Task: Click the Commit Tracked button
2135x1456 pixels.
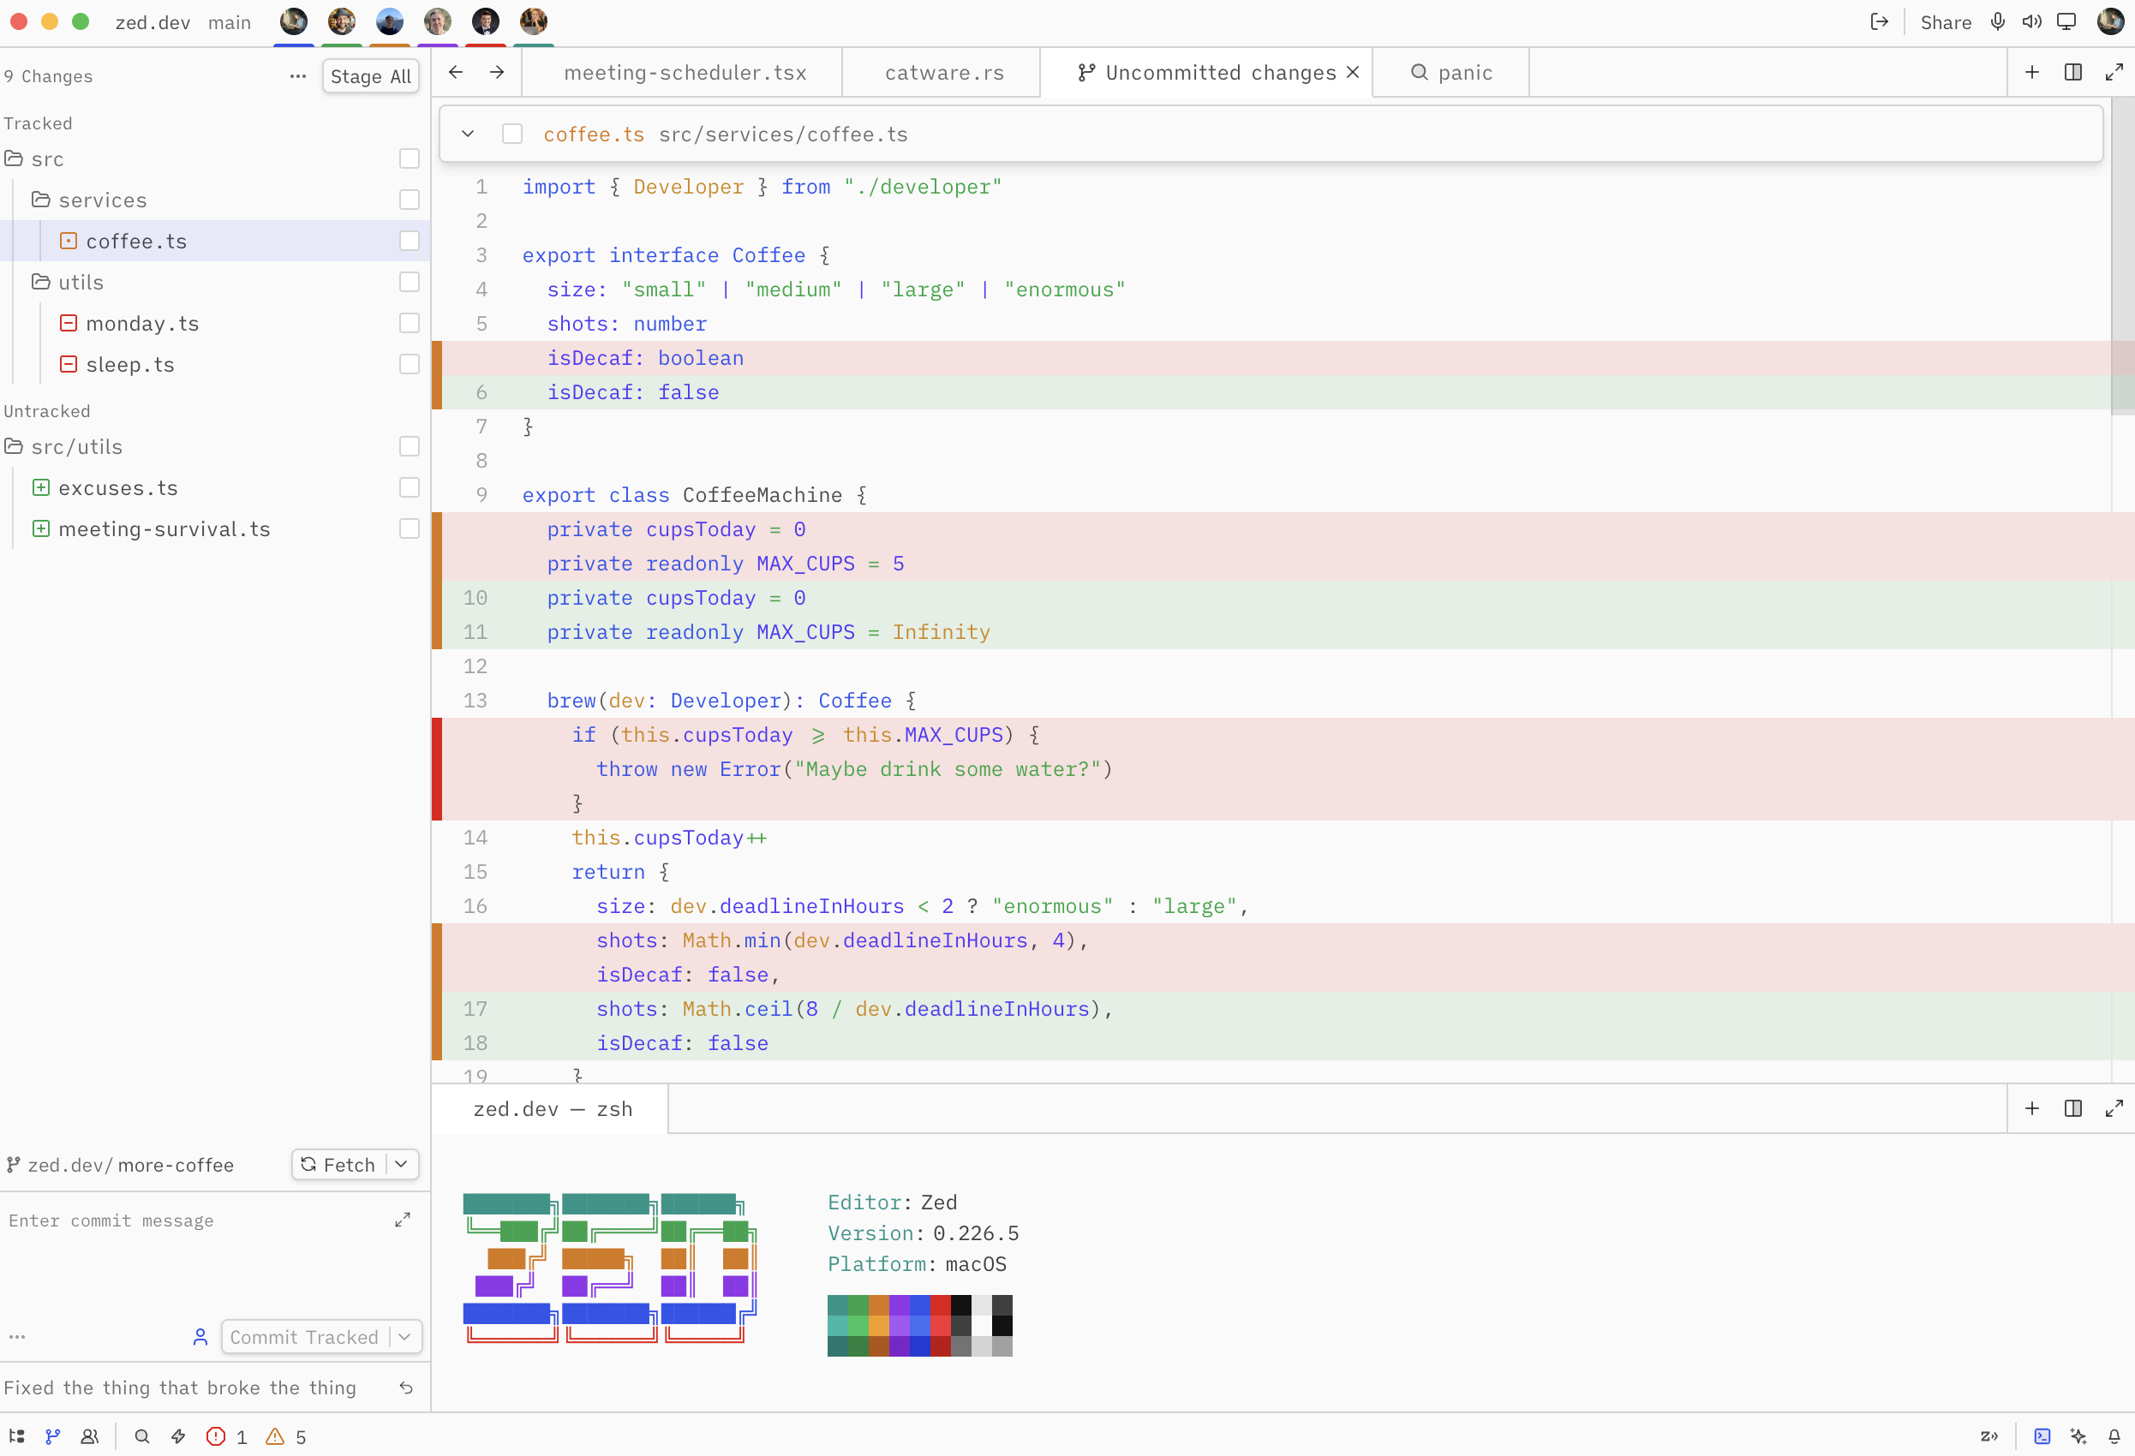Action: coord(304,1337)
